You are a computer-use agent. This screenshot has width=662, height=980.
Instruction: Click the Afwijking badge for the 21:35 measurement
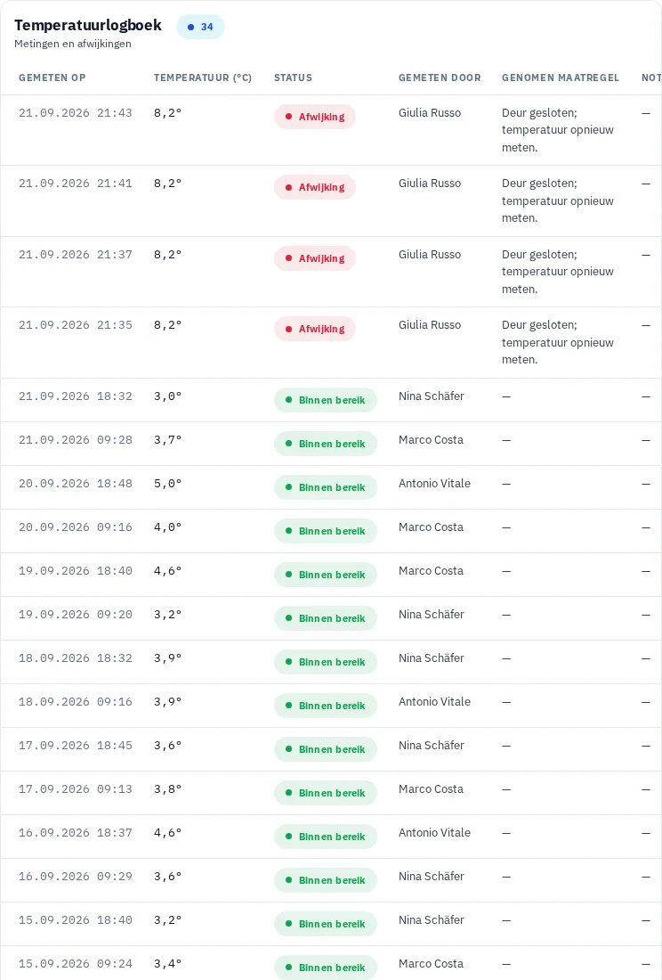point(314,329)
